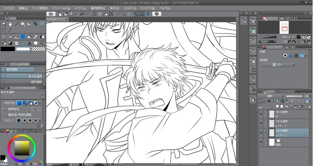
Task: Select the Pencil tool
Action: click(10, 37)
